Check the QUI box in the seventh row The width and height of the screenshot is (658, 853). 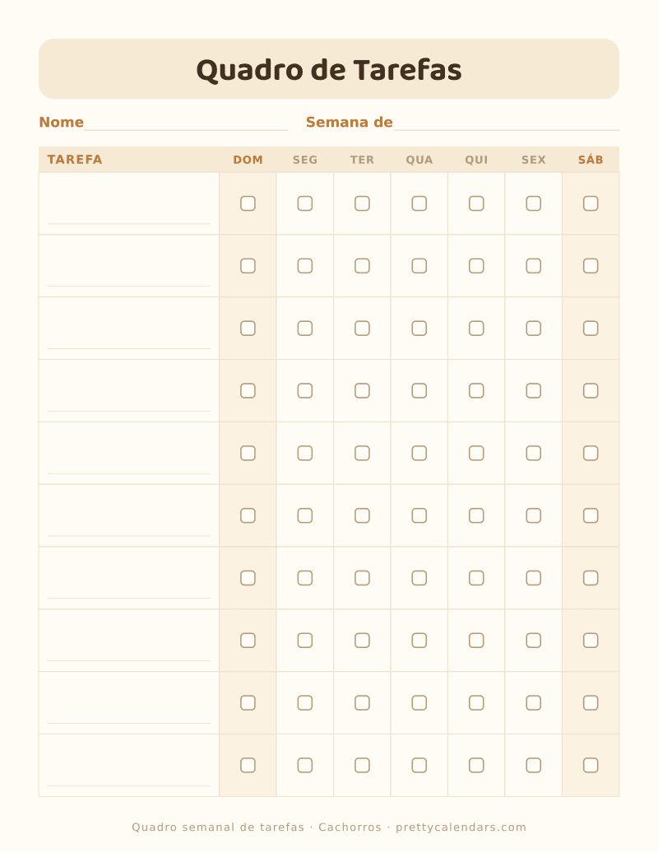[476, 578]
